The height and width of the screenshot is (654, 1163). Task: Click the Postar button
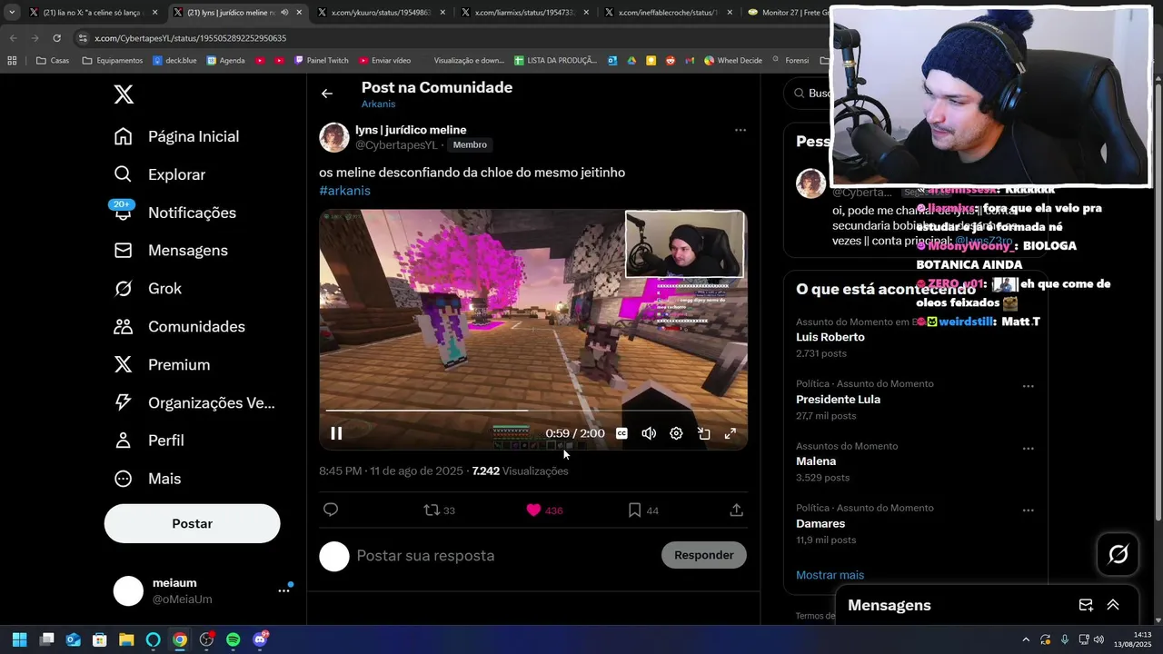[193, 523]
